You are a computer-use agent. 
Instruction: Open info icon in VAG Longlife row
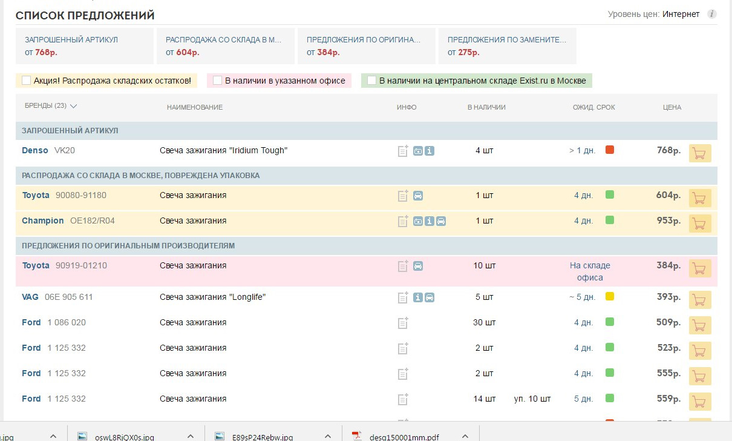tap(418, 297)
